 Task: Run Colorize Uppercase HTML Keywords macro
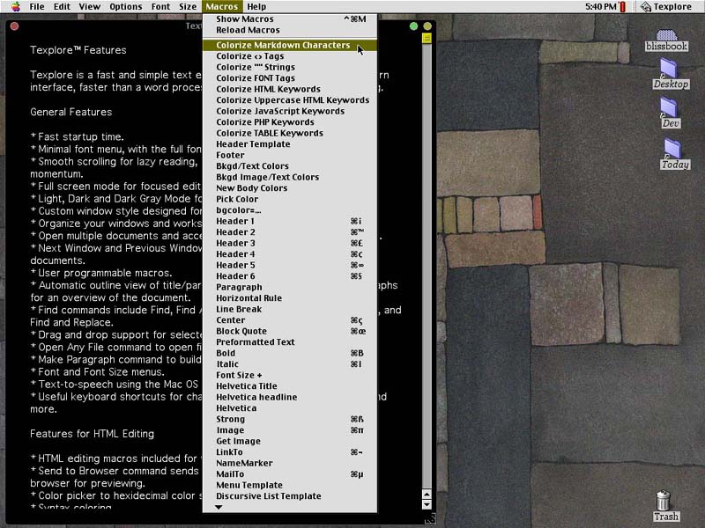290,100
